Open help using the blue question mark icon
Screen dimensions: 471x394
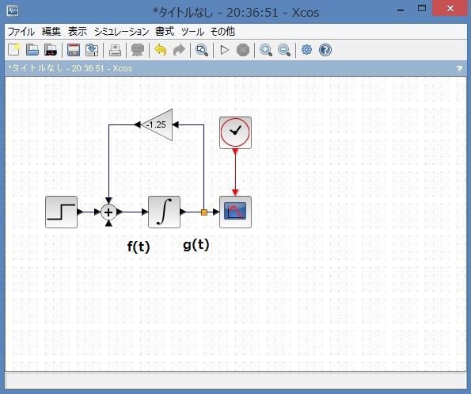[325, 50]
